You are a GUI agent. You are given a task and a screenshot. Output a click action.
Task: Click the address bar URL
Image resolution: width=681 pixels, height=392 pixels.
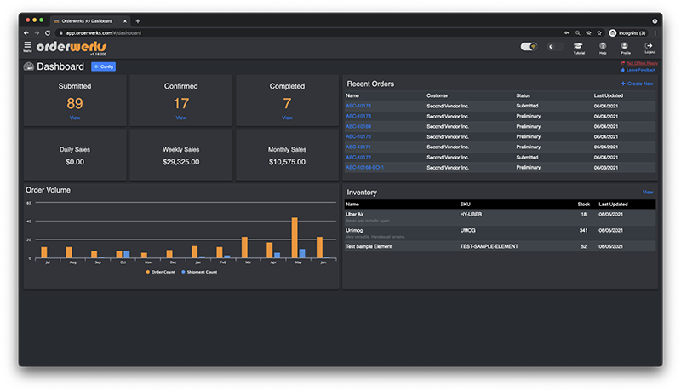(103, 33)
